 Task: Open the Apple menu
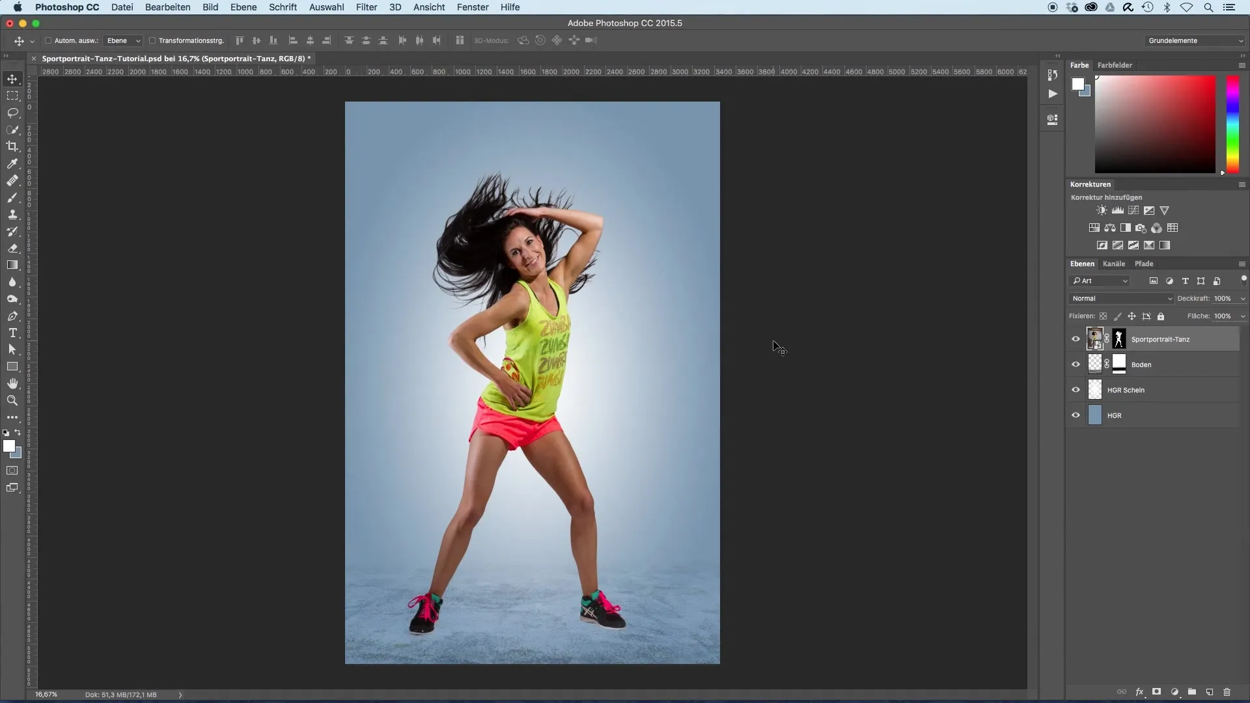pos(18,7)
